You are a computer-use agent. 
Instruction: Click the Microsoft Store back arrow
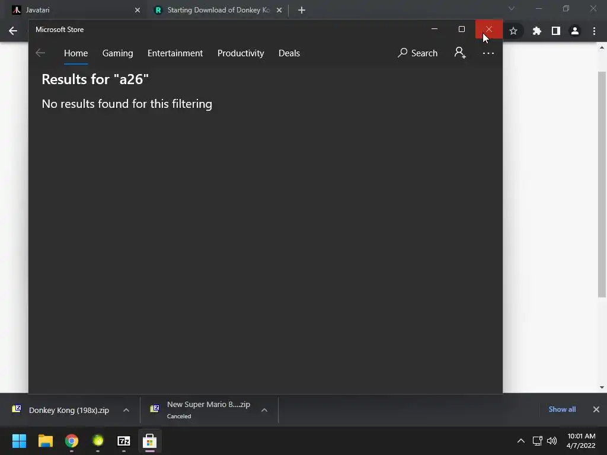(40, 53)
